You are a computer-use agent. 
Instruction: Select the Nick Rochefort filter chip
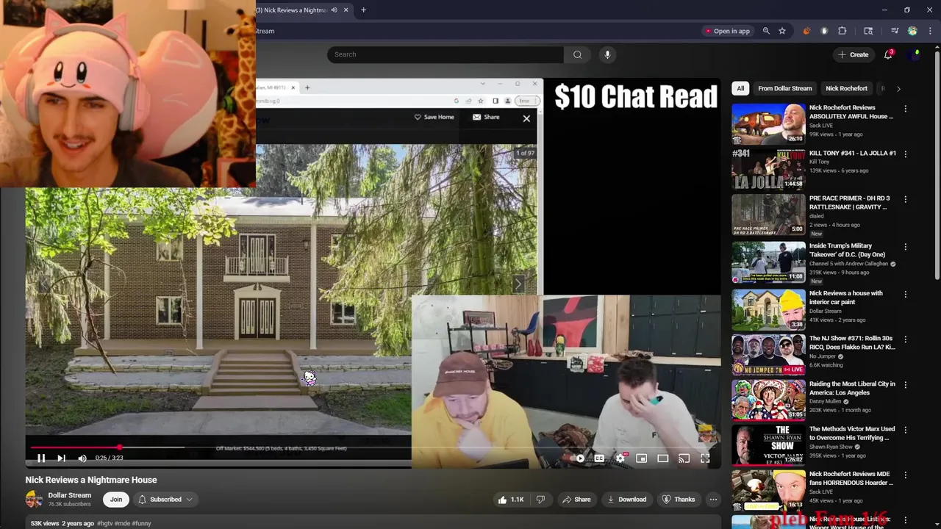(846, 88)
